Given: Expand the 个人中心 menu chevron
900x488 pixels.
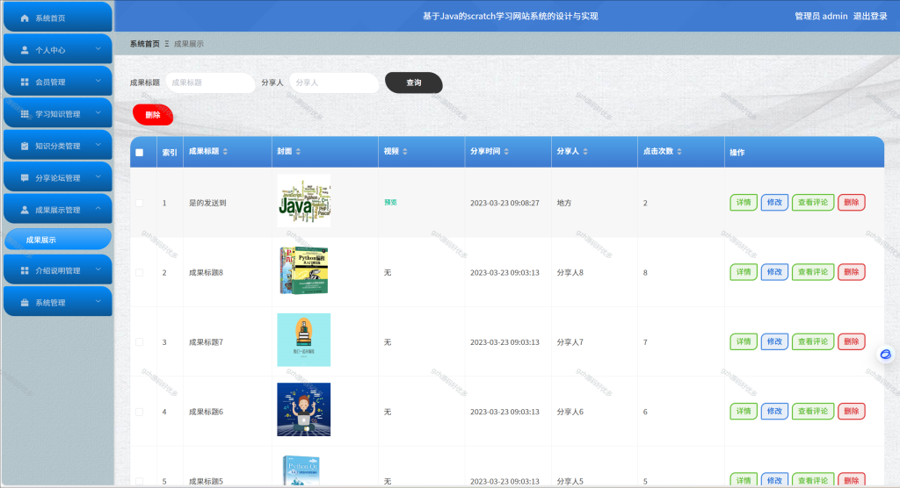Looking at the screenshot, I should click(x=98, y=49).
